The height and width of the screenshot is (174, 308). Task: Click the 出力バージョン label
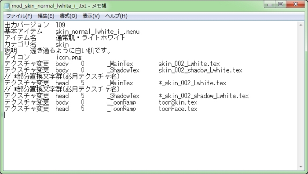click(26, 25)
